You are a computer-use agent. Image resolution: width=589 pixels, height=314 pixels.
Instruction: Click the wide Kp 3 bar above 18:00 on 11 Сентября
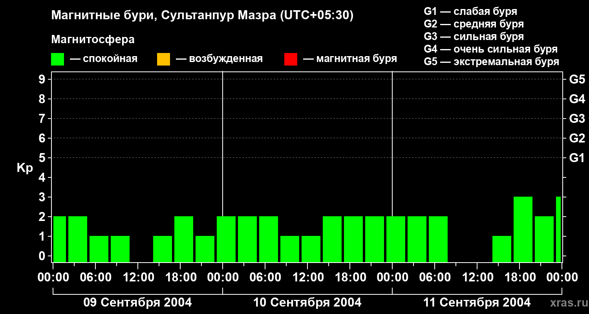(523, 230)
